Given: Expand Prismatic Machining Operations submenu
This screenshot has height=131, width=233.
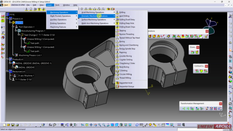Looking at the screenshot, I should pyautogui.click(x=97, y=16).
